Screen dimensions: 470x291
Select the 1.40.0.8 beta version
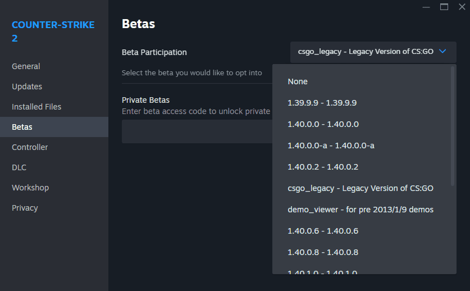point(322,252)
